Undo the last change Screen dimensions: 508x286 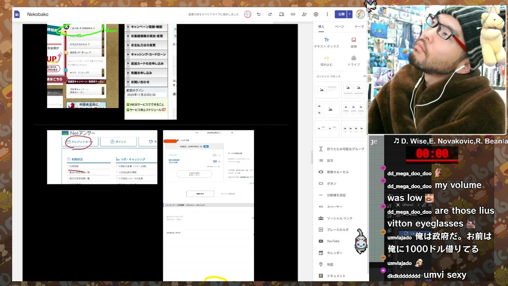(x=258, y=14)
